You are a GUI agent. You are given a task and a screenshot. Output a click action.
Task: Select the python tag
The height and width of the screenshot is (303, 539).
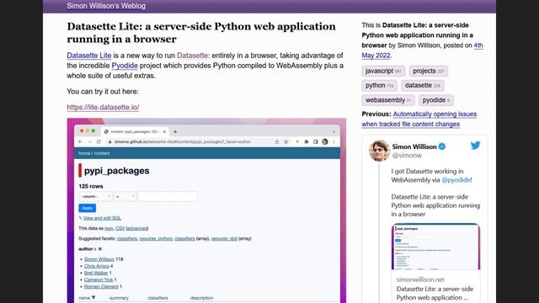[x=379, y=86]
